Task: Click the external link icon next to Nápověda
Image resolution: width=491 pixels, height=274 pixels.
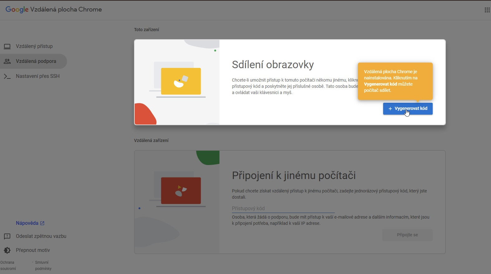Action: (42, 223)
